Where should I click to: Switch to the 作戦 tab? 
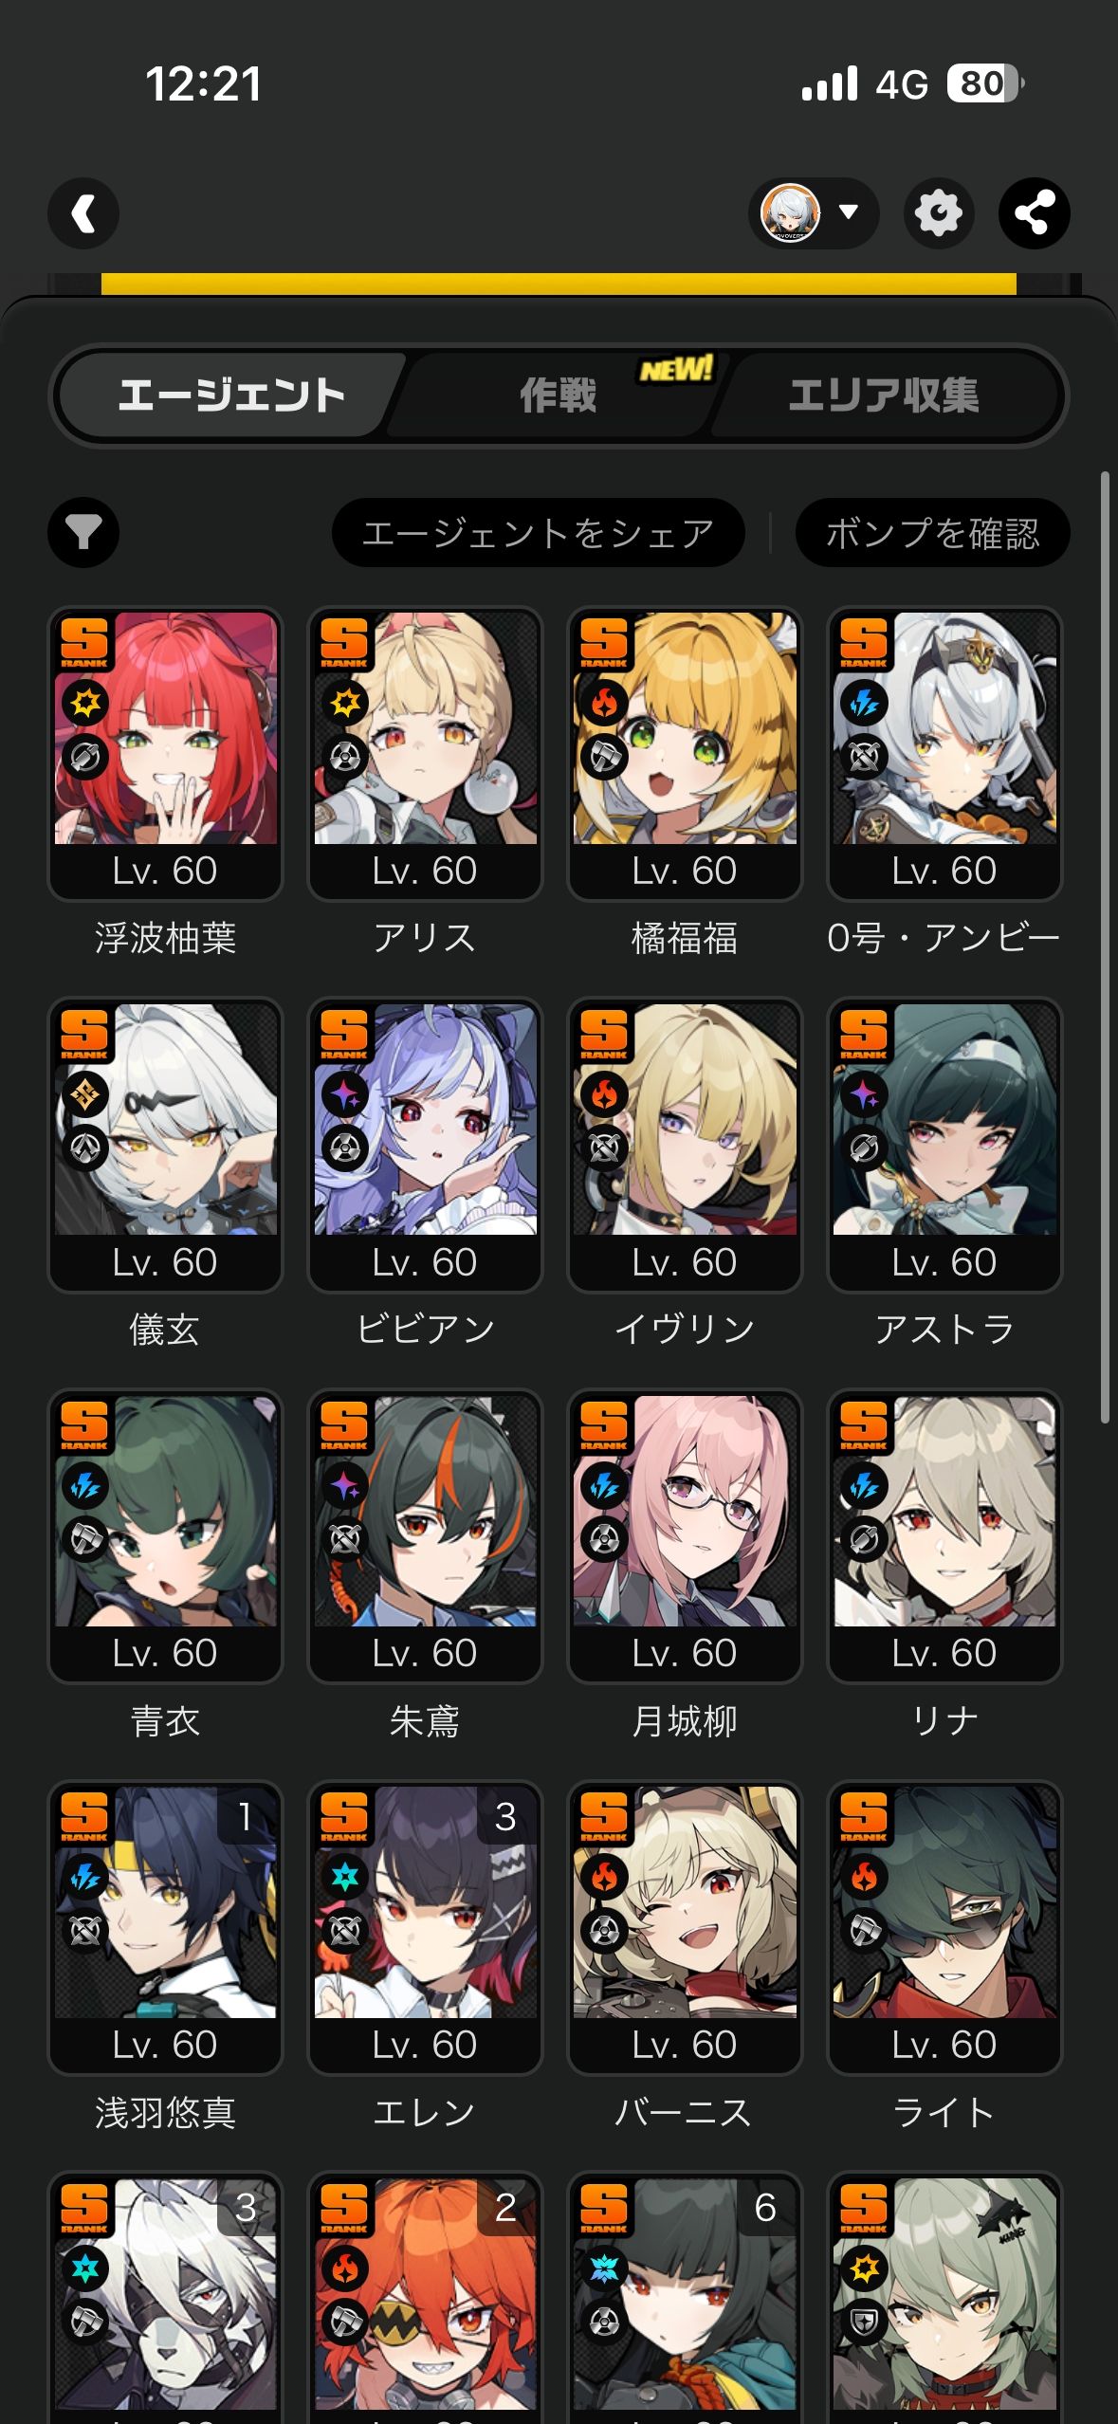click(558, 395)
